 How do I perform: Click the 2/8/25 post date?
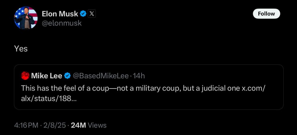(x=54, y=125)
